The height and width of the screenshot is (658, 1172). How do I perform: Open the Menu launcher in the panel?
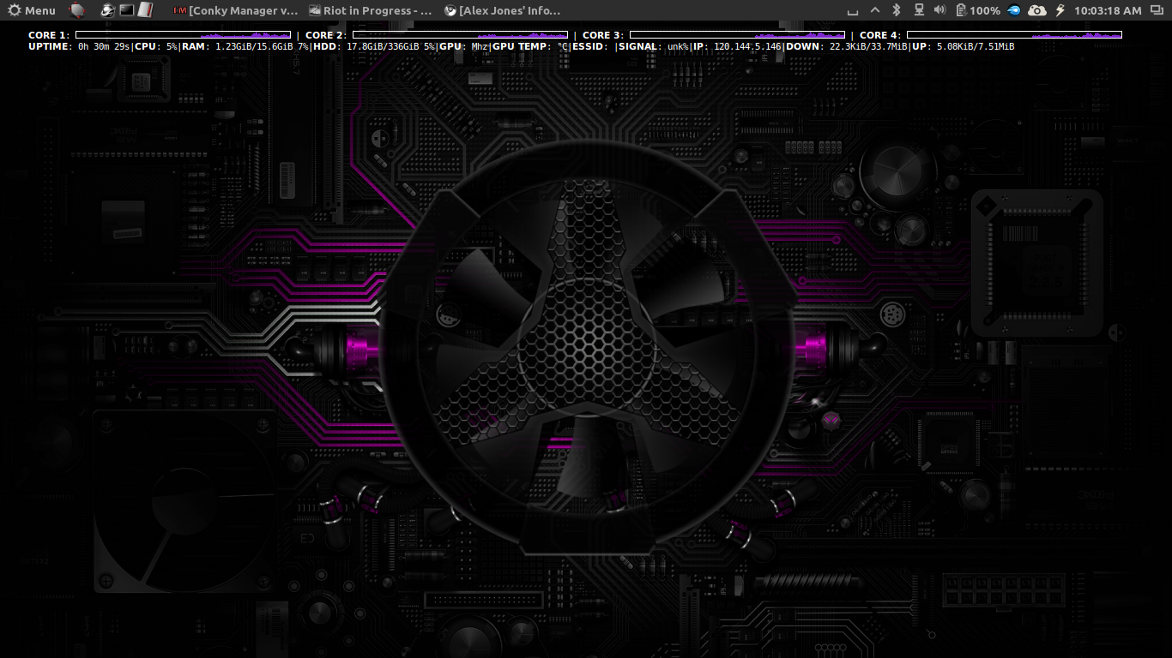32,10
